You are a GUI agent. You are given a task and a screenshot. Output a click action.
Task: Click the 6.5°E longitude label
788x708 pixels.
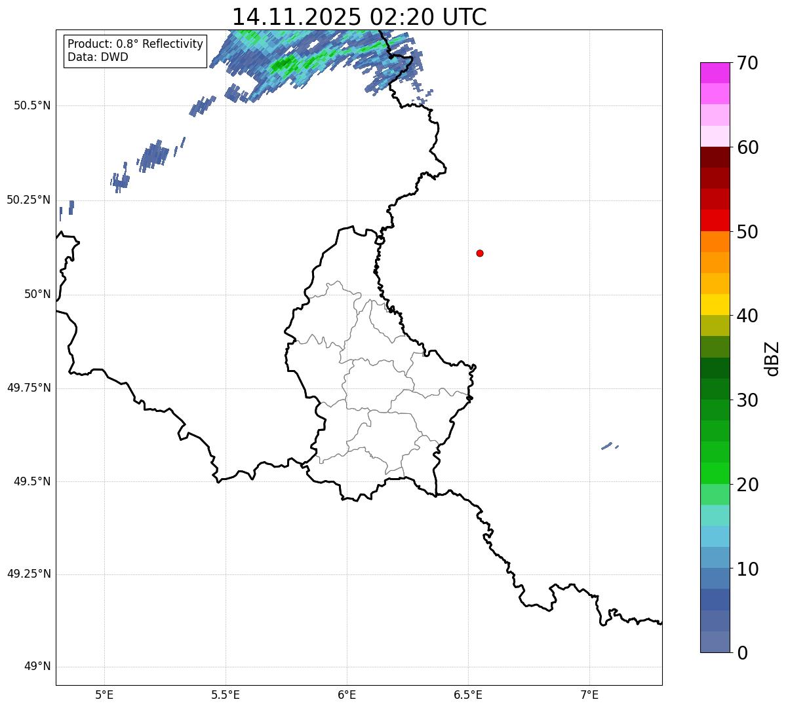pyautogui.click(x=468, y=694)
